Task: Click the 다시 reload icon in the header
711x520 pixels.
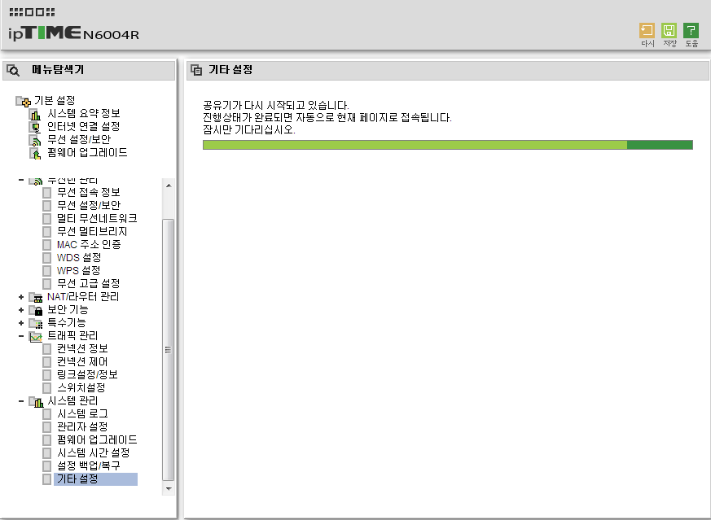Action: (x=647, y=31)
